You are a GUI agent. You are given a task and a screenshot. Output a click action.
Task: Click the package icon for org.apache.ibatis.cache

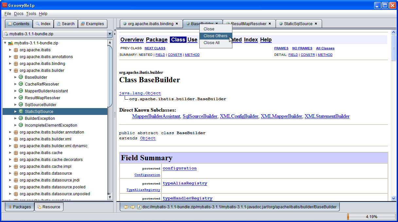(16, 153)
